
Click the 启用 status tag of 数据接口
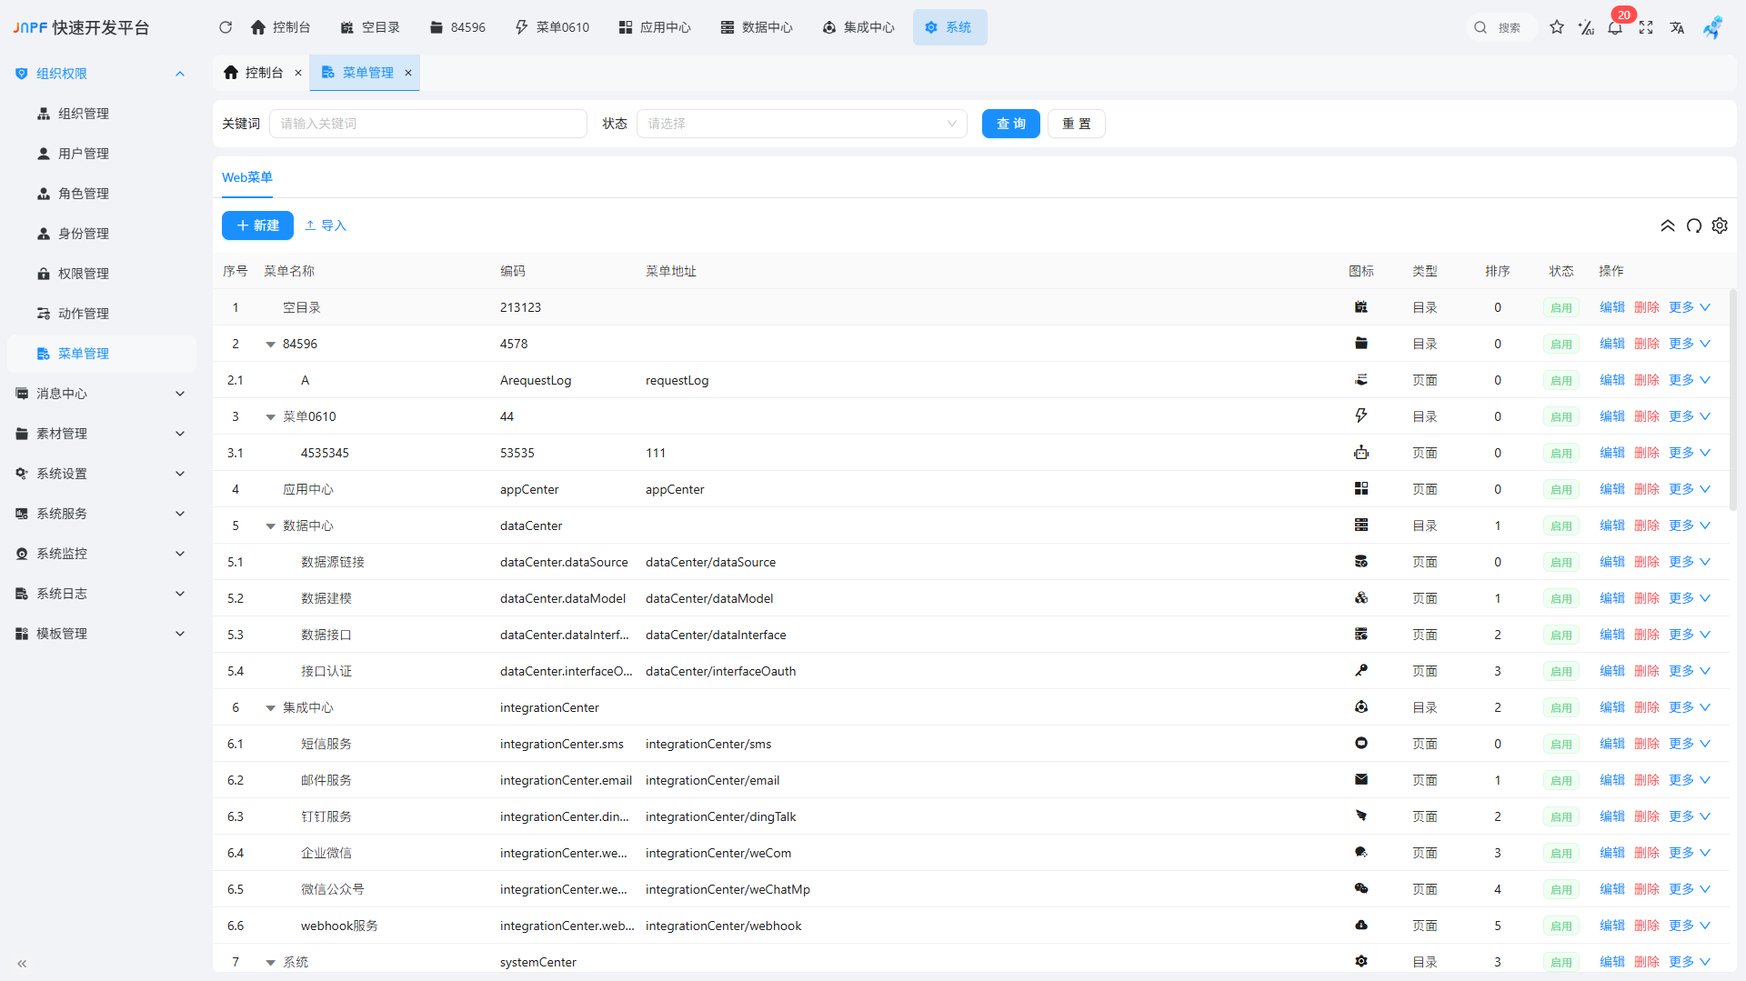tap(1561, 635)
